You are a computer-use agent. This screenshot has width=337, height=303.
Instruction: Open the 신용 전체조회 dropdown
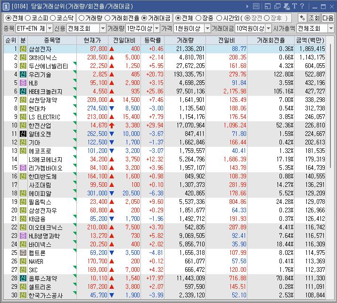(x=103, y=28)
